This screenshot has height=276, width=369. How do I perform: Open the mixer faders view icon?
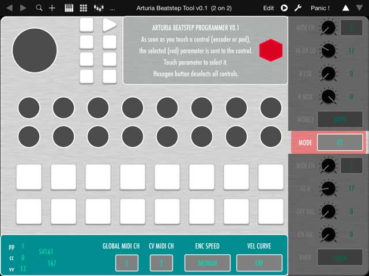click(x=98, y=8)
